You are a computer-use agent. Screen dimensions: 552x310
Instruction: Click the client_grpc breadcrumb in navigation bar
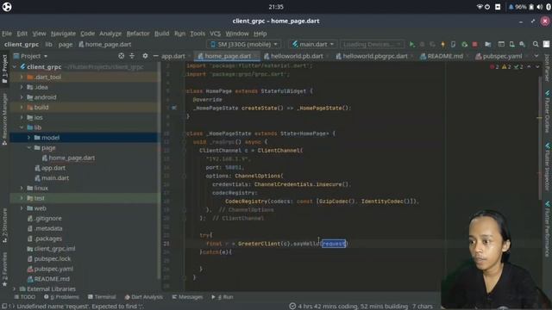coord(22,44)
